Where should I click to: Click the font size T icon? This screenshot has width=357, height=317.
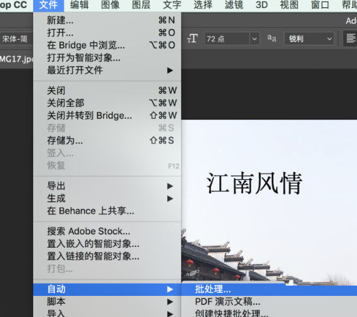click(x=192, y=39)
